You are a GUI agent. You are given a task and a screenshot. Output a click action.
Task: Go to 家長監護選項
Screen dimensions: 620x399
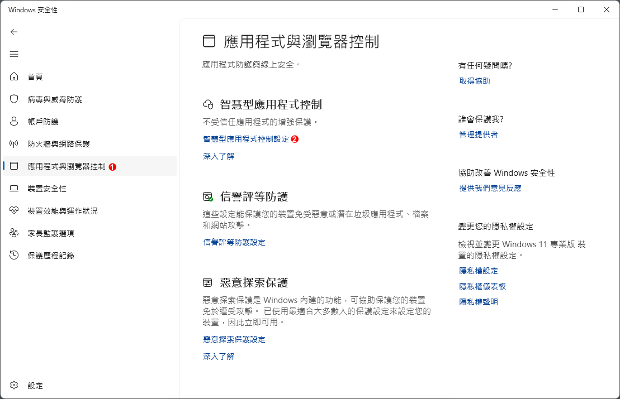(90, 233)
